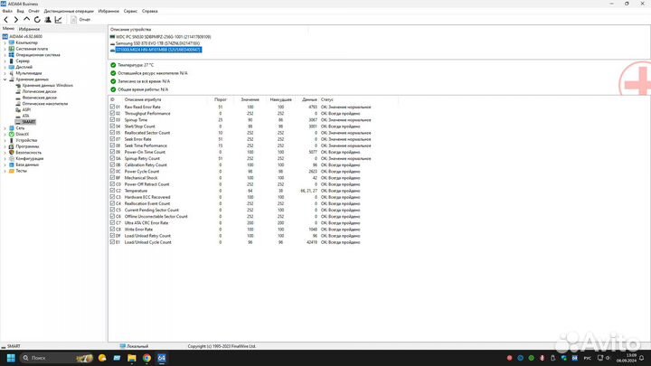Viewport: 651px width, 366px height.
Task: Open the user management person icon
Action: click(46, 18)
